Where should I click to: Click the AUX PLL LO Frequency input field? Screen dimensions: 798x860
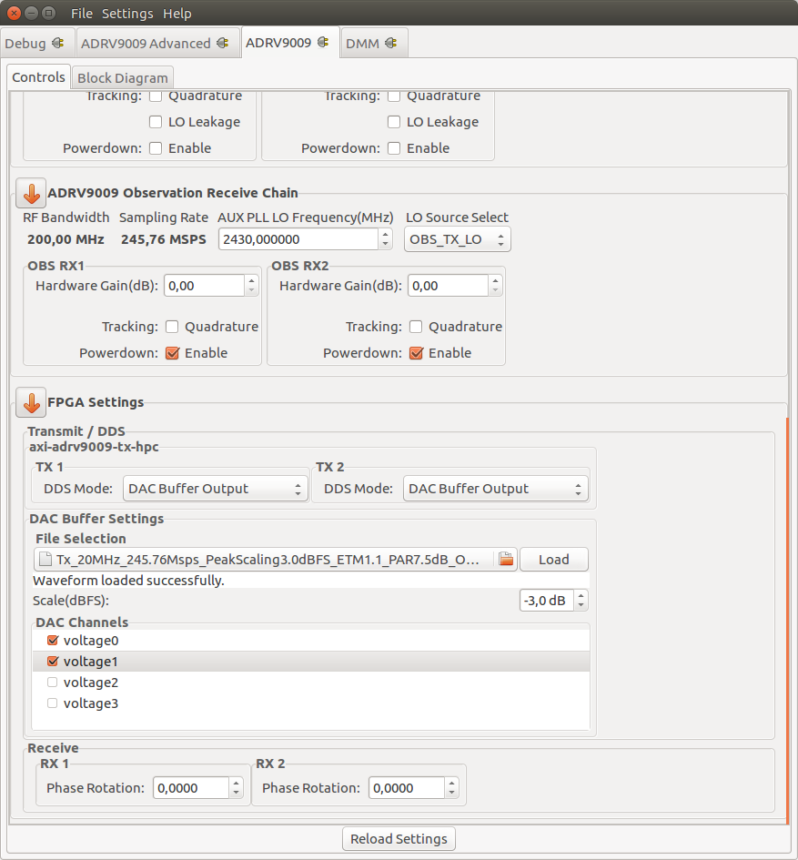pos(291,238)
